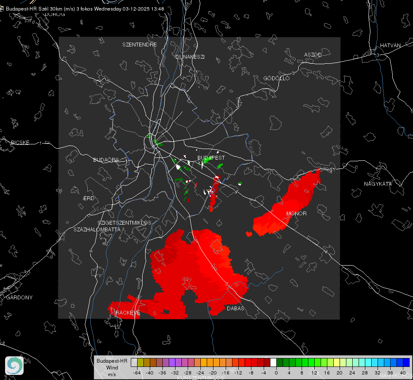This screenshot has height=380, width=413.
Task: Click the SZÁZHALOMBATTA label
Action: tap(97, 230)
